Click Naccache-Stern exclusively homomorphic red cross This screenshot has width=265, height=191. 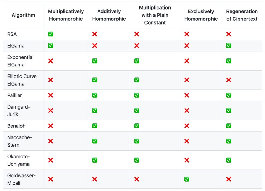point(187,141)
